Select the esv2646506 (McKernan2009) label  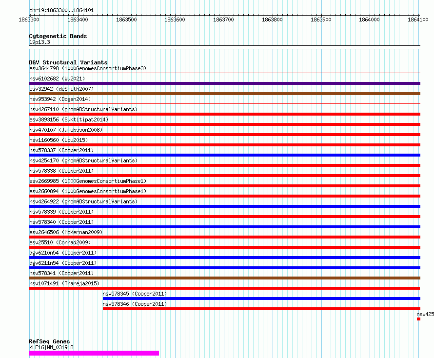(66, 232)
